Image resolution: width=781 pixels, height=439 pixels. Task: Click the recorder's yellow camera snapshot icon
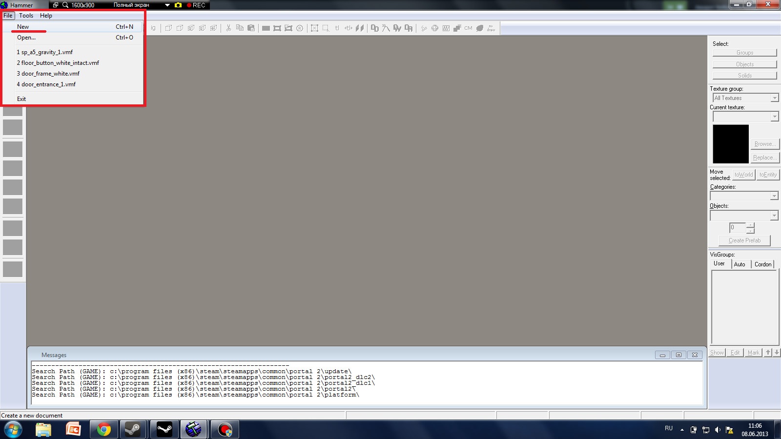coord(178,5)
